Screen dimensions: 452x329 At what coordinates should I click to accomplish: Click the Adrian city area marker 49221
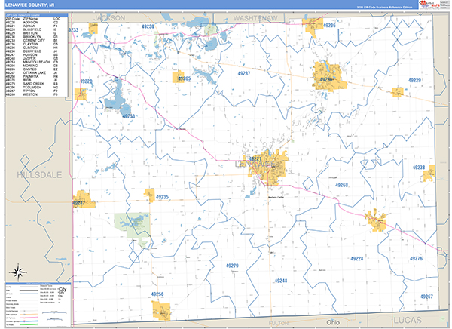click(x=258, y=160)
